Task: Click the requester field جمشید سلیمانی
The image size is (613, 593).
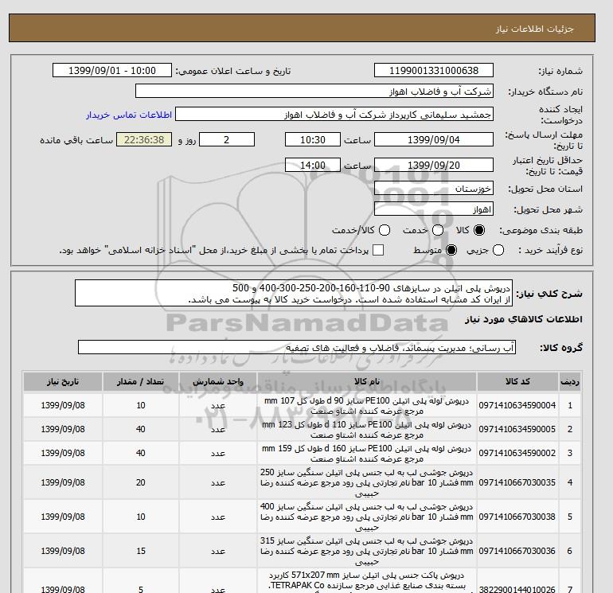Action: click(x=334, y=115)
